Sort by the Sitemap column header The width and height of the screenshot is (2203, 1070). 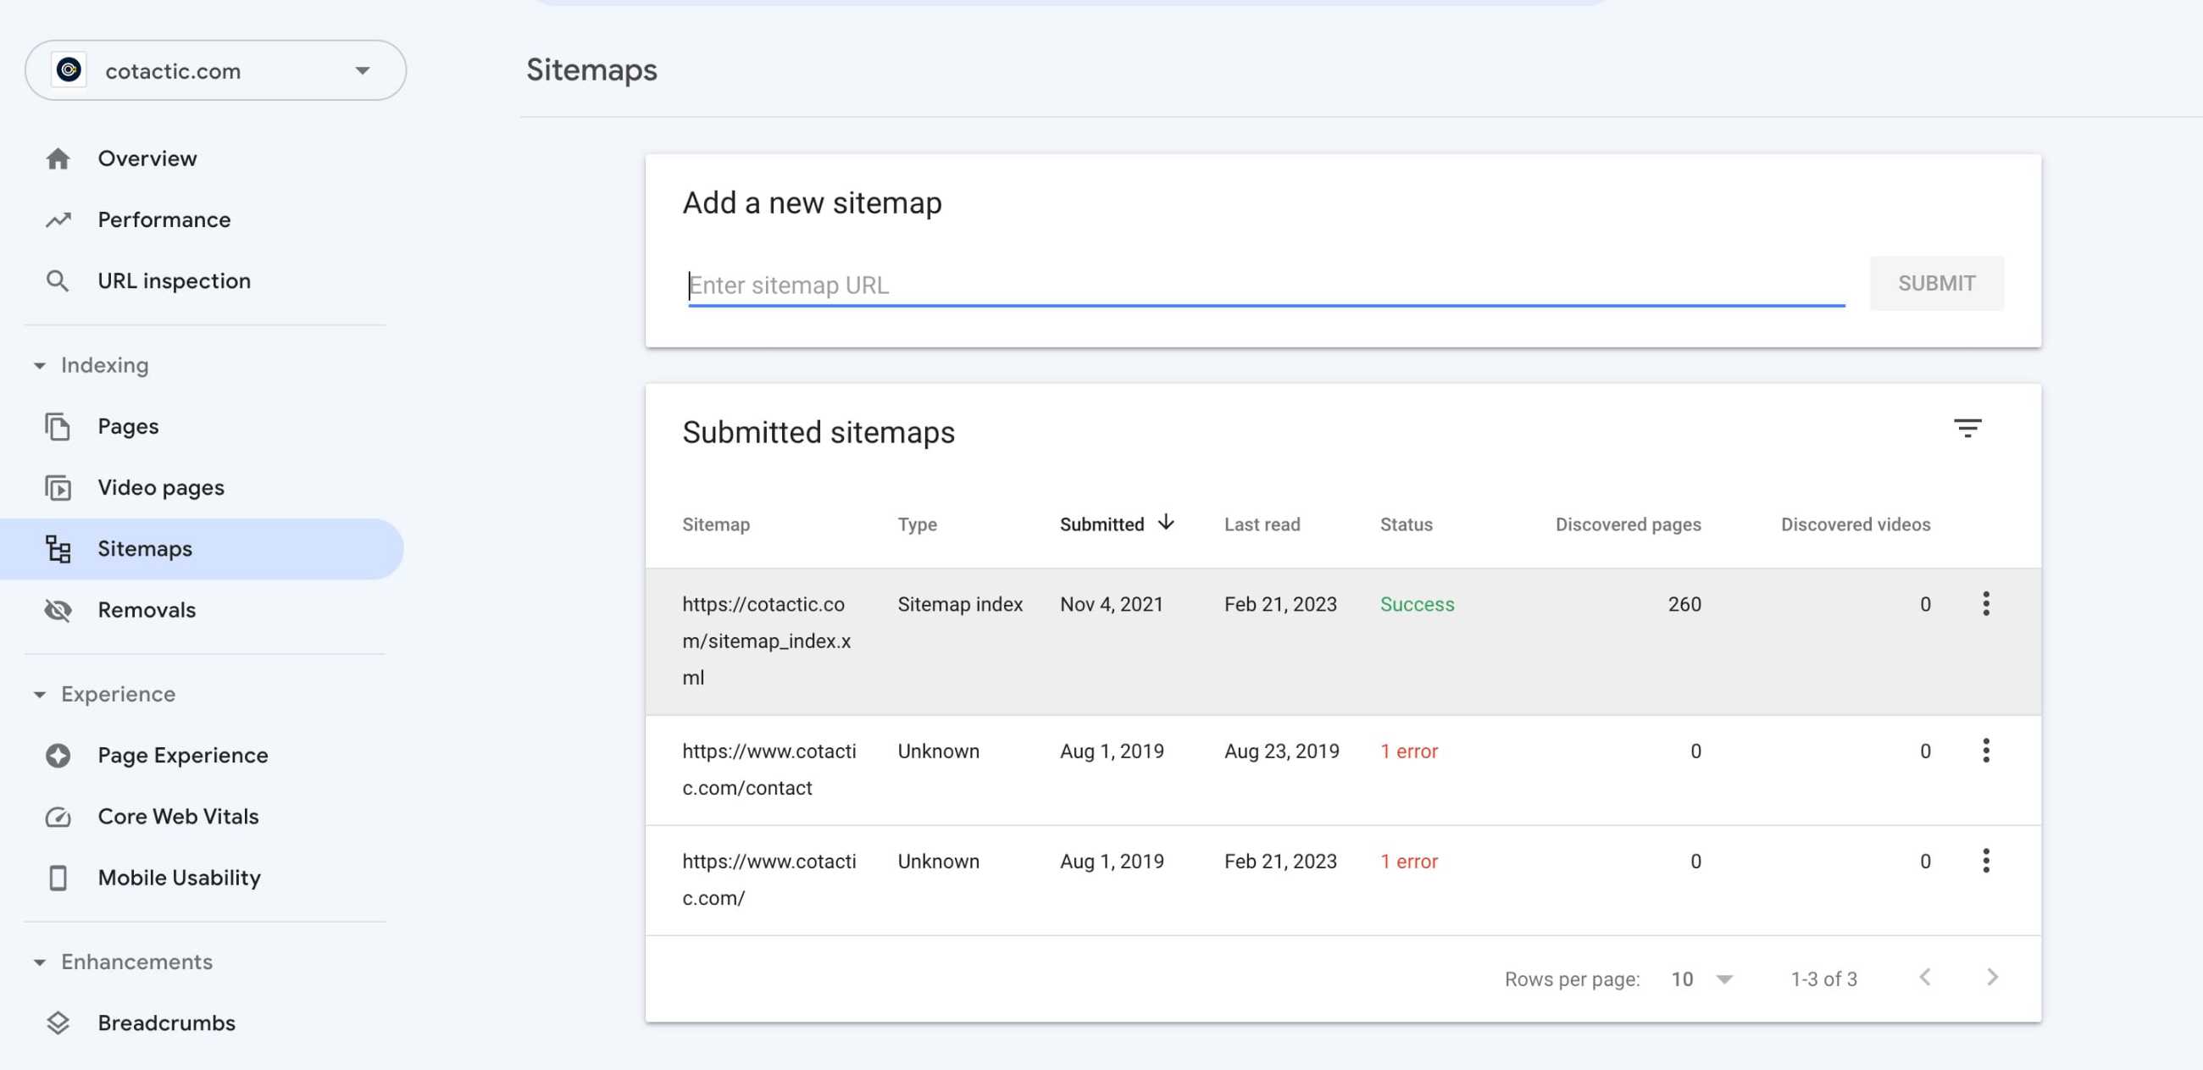point(716,524)
